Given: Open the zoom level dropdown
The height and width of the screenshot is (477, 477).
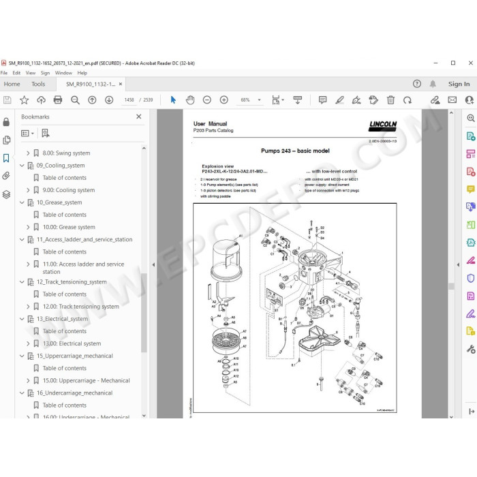Looking at the screenshot, I should tap(259, 99).
